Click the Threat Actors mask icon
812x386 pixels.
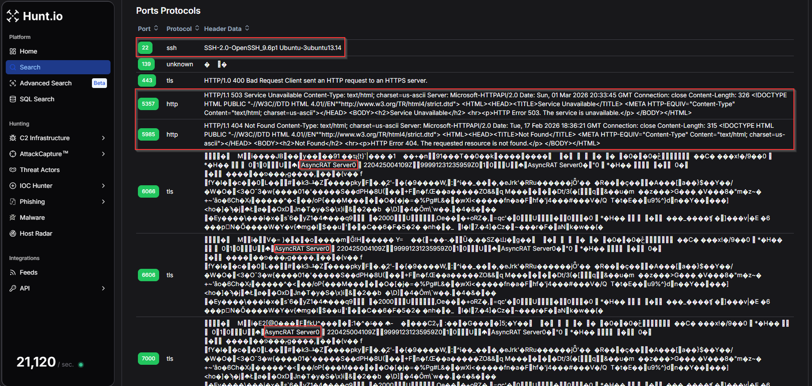click(13, 170)
